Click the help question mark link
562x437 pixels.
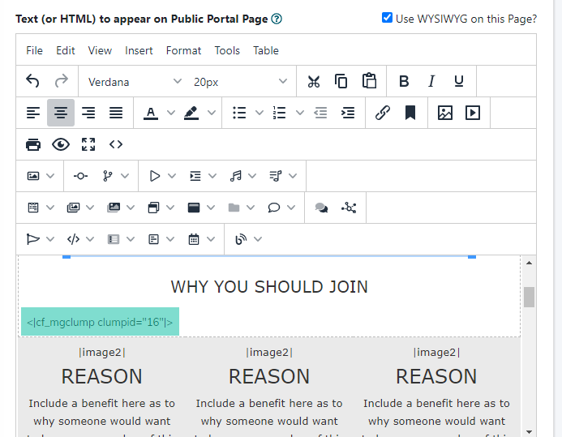pyautogui.click(x=277, y=19)
